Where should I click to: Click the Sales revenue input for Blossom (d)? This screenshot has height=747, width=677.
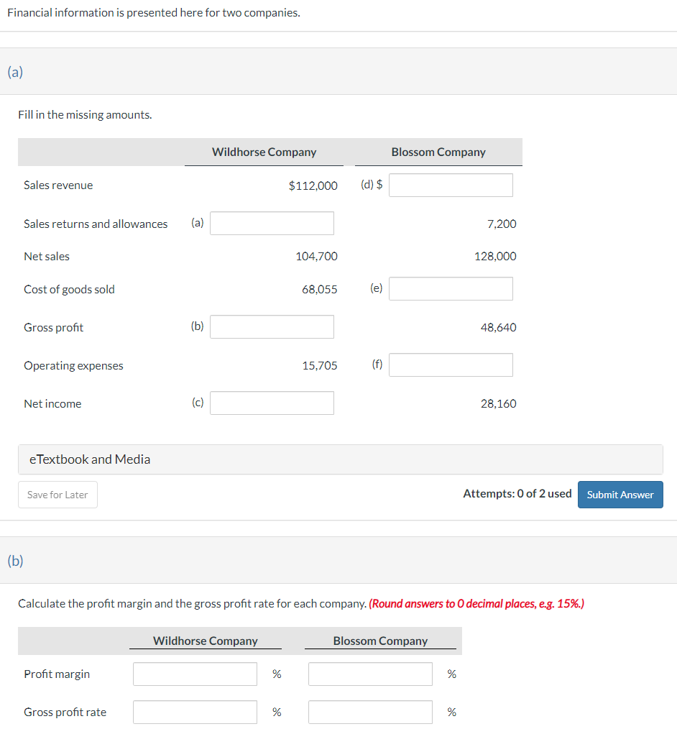[x=451, y=185]
